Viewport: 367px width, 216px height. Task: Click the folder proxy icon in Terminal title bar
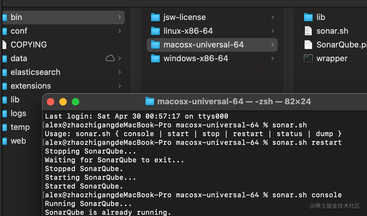(150, 101)
